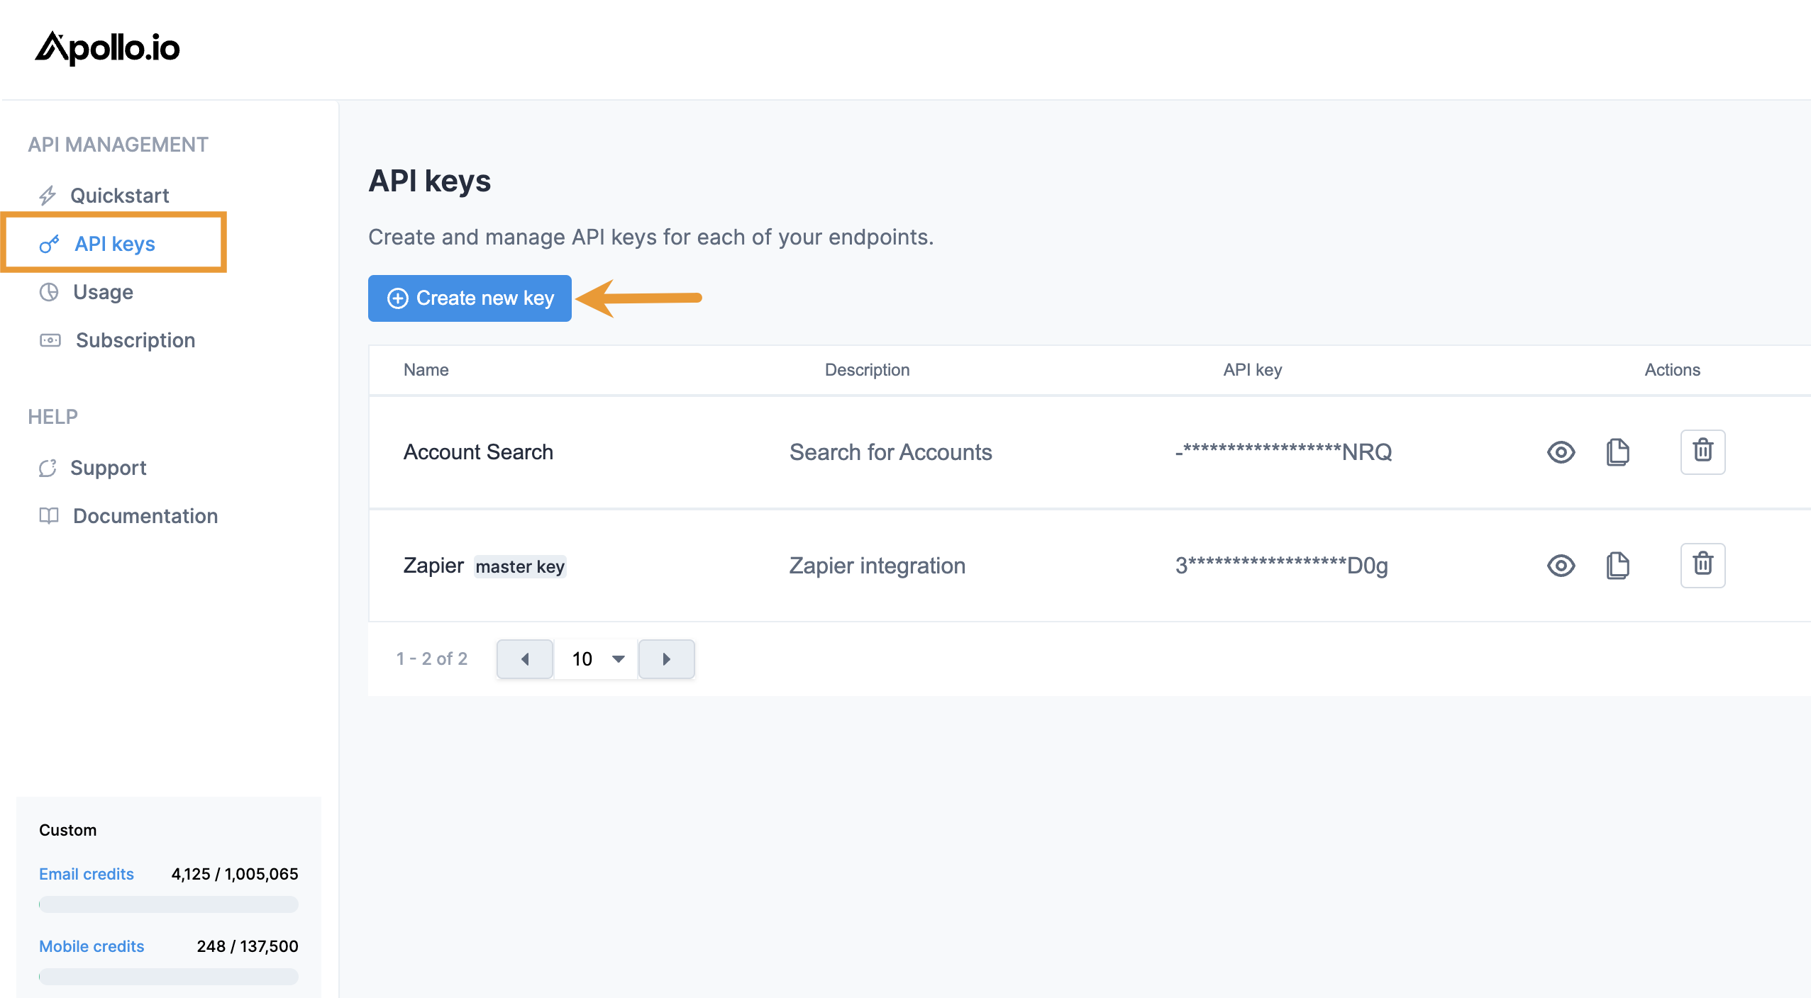Delete the Account Search key

1702,452
